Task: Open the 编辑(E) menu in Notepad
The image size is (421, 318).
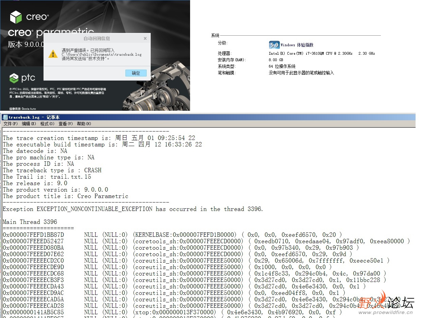Action: coord(29,124)
